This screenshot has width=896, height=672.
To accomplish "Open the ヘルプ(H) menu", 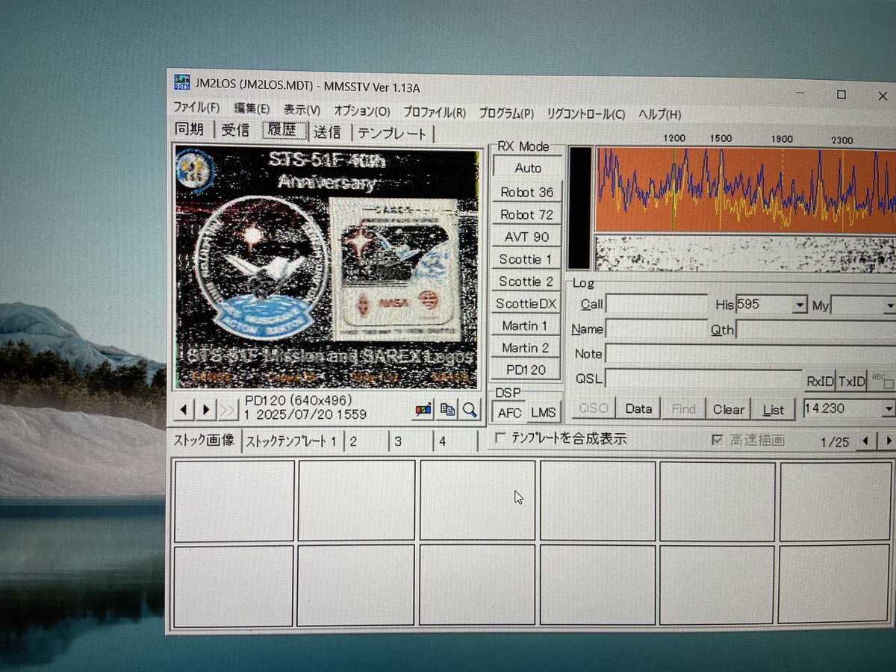I will pyautogui.click(x=659, y=115).
